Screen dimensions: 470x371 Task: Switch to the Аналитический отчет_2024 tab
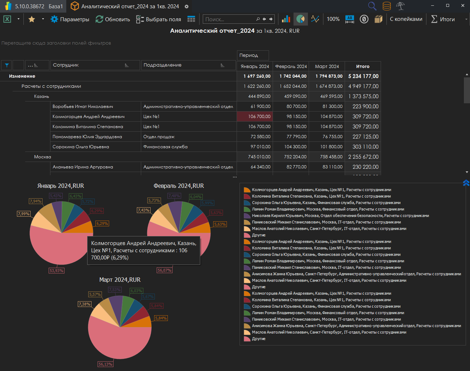(130, 6)
